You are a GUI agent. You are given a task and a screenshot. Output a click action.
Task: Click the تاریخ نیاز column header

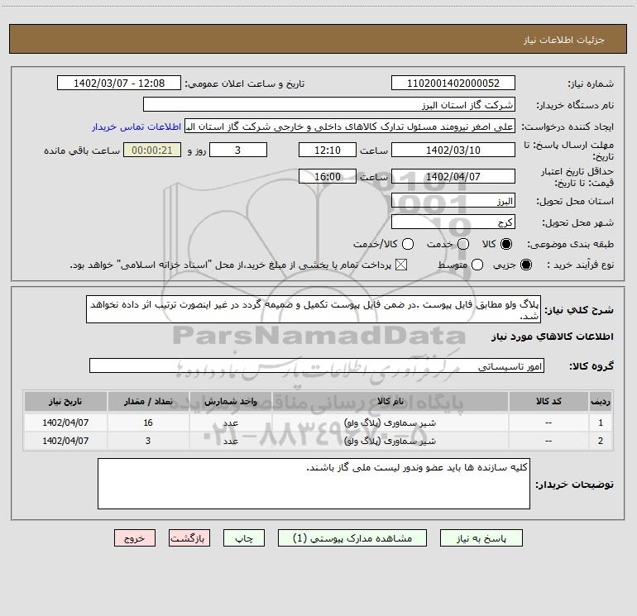(x=65, y=401)
